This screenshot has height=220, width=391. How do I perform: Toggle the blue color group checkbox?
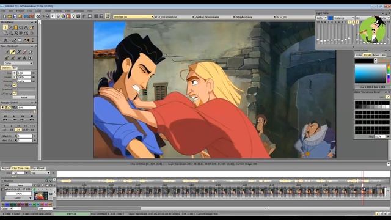(x=7, y=205)
